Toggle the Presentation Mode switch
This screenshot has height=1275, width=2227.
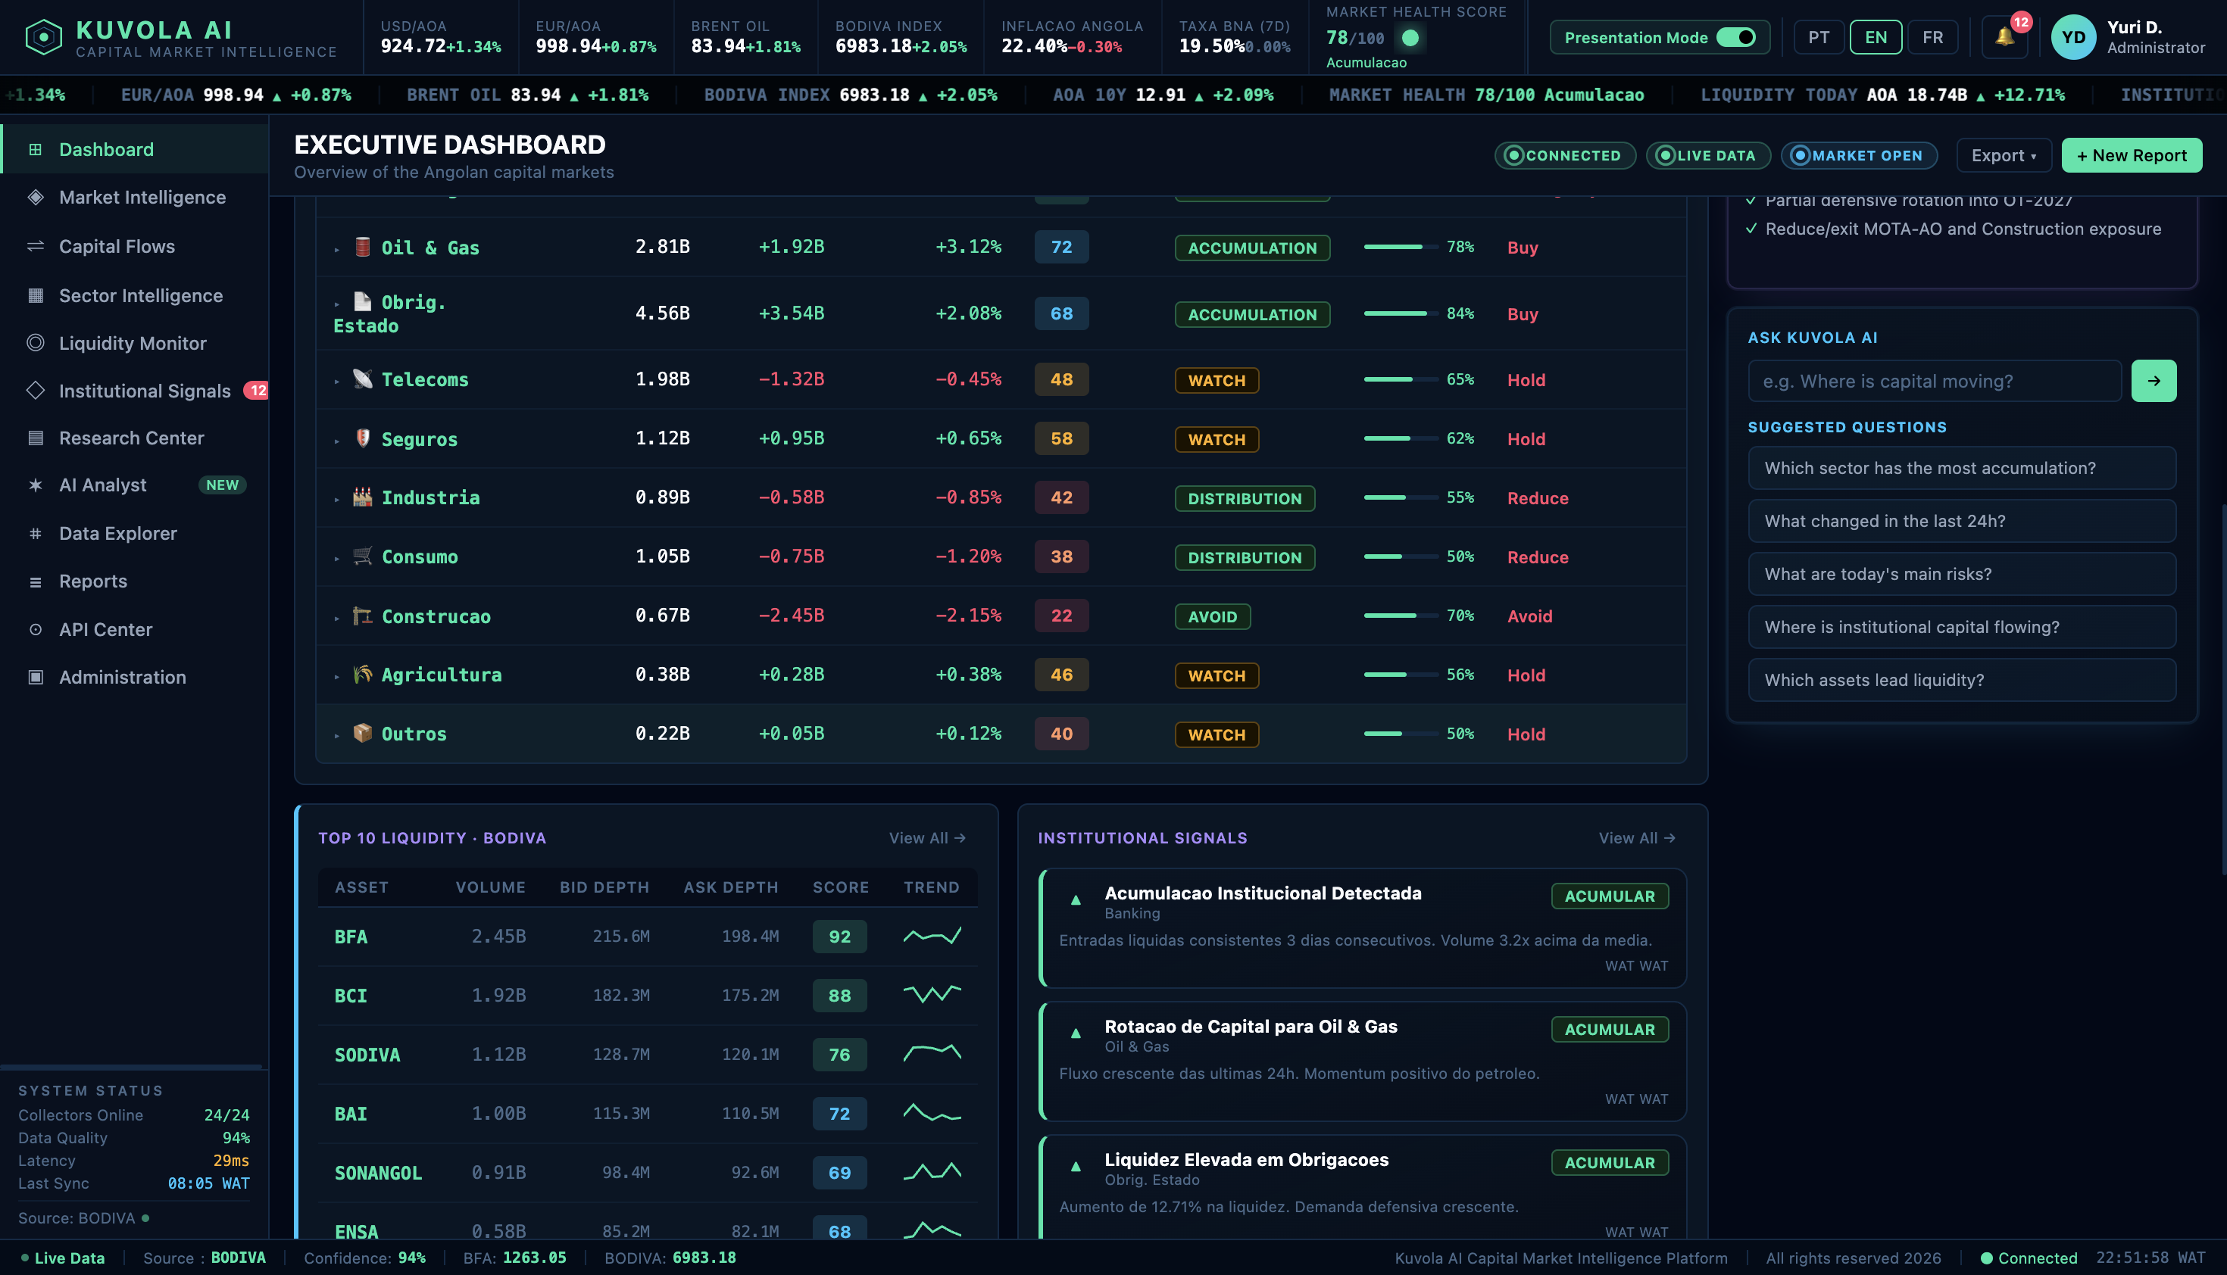1735,38
